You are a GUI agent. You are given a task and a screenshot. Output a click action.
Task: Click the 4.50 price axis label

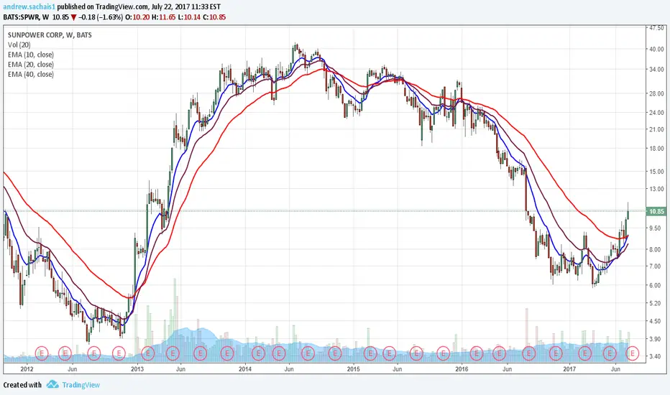coord(655,321)
